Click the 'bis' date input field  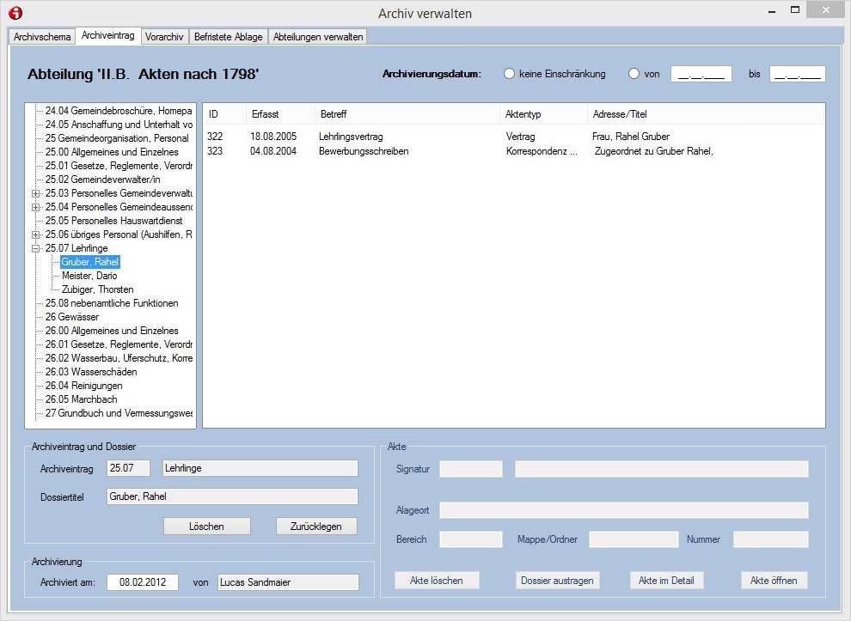click(797, 74)
